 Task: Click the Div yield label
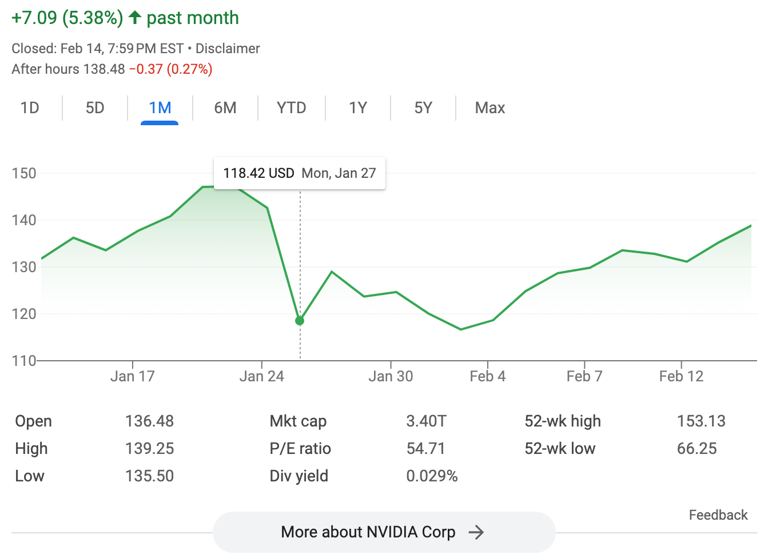tap(299, 476)
